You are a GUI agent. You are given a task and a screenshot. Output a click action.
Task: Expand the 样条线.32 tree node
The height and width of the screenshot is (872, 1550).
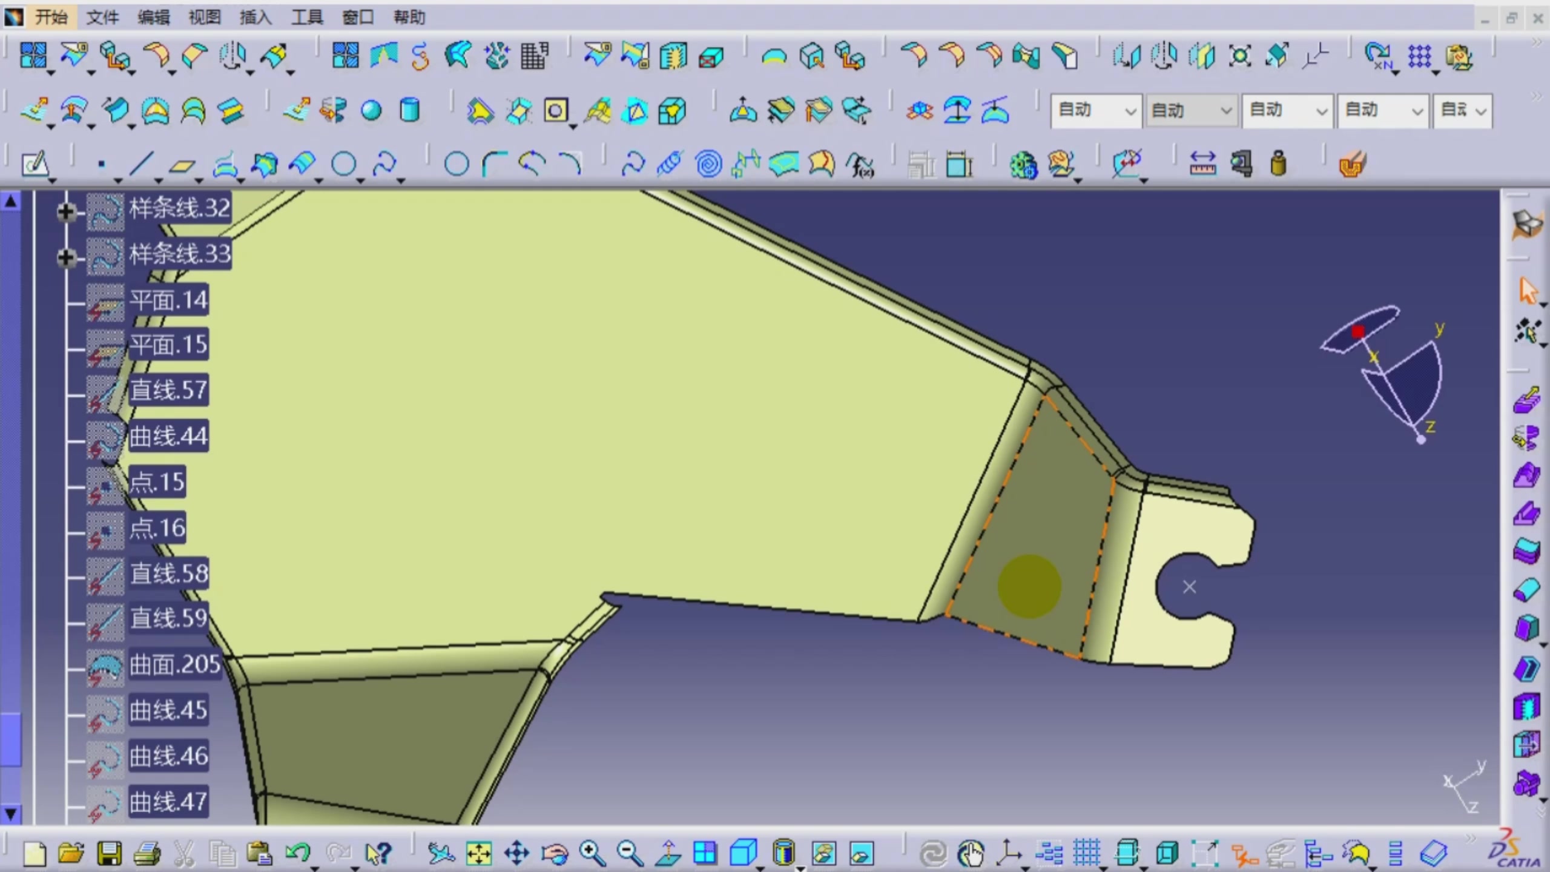[x=65, y=211]
